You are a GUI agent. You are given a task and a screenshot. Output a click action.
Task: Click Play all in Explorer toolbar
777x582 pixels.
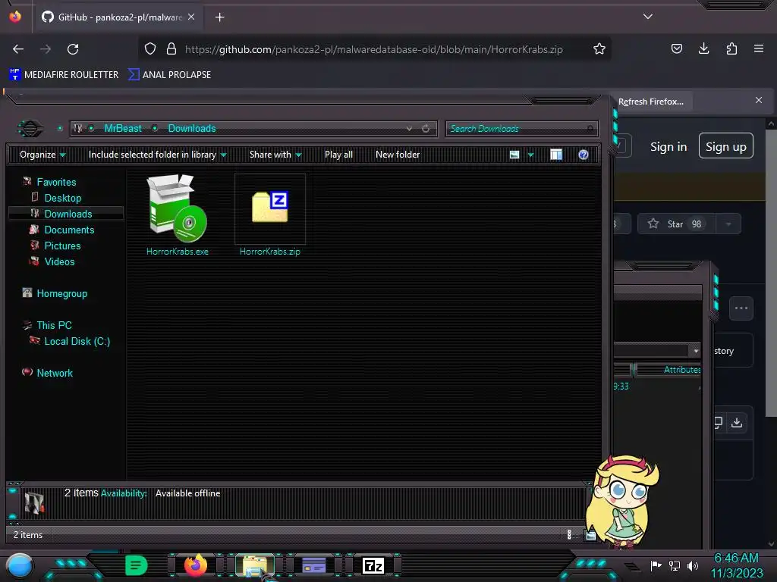tap(338, 155)
